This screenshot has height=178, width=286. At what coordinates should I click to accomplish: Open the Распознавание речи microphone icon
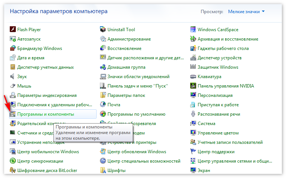coord(193,114)
